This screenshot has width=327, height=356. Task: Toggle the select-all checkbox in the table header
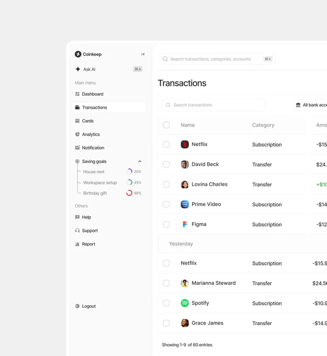[x=166, y=125]
